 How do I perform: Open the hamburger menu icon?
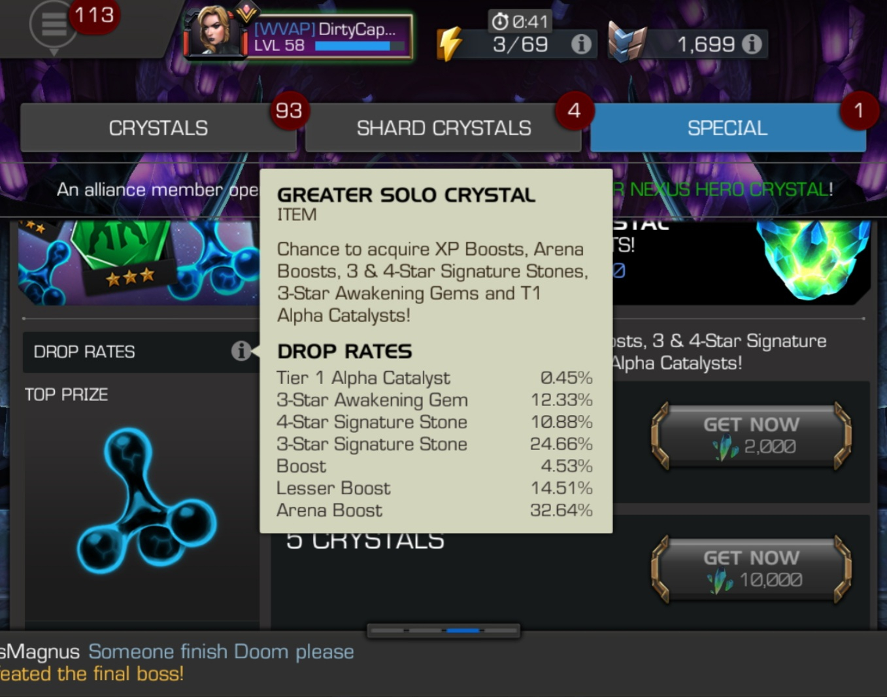[x=54, y=25]
